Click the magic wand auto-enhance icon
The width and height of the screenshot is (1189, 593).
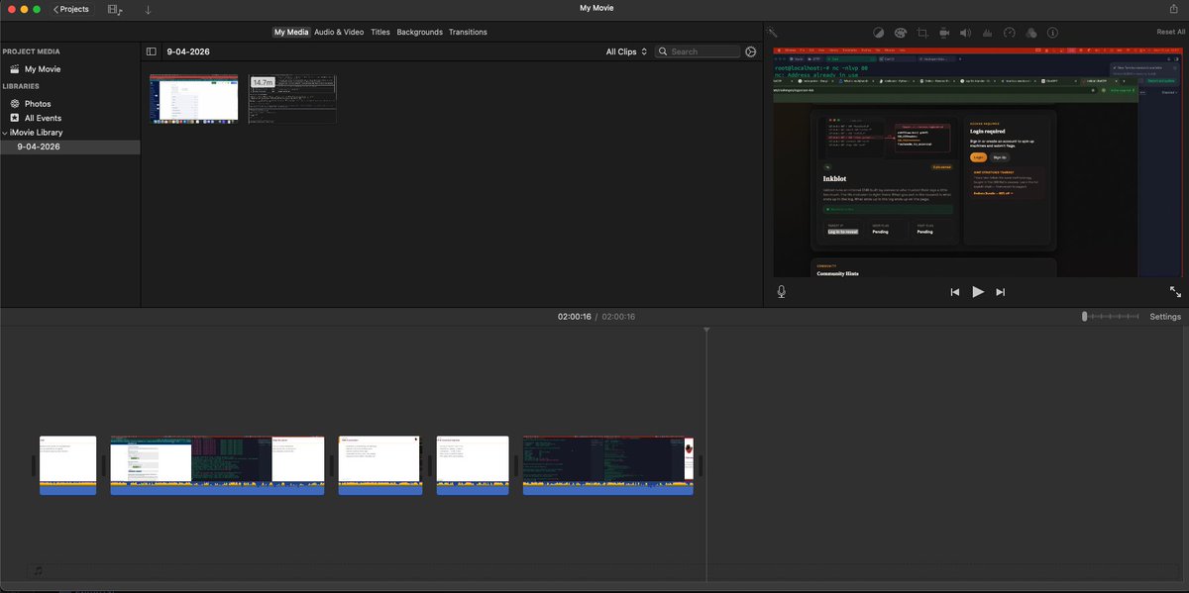772,32
